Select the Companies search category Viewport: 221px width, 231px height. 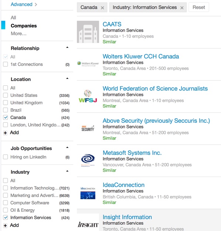(24, 26)
